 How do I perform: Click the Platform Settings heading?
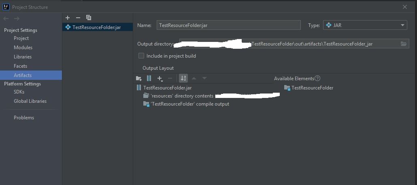pos(22,84)
